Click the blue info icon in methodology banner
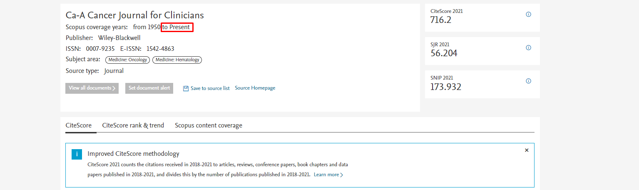Image resolution: width=639 pixels, height=190 pixels. 77,154
